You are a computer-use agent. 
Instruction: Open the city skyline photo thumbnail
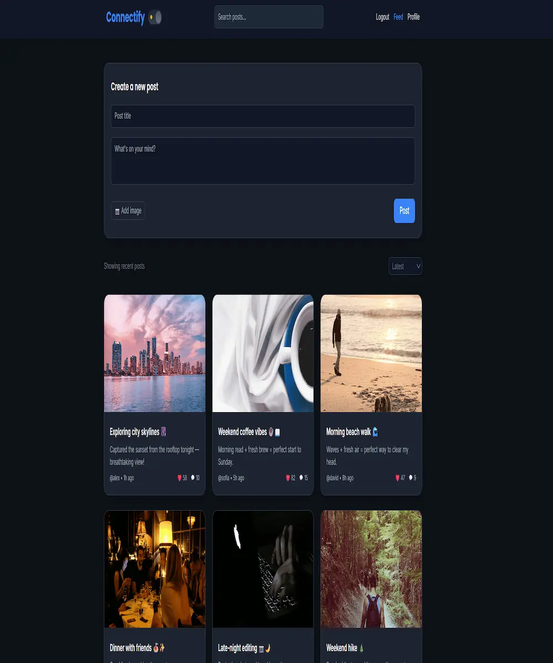pos(154,353)
